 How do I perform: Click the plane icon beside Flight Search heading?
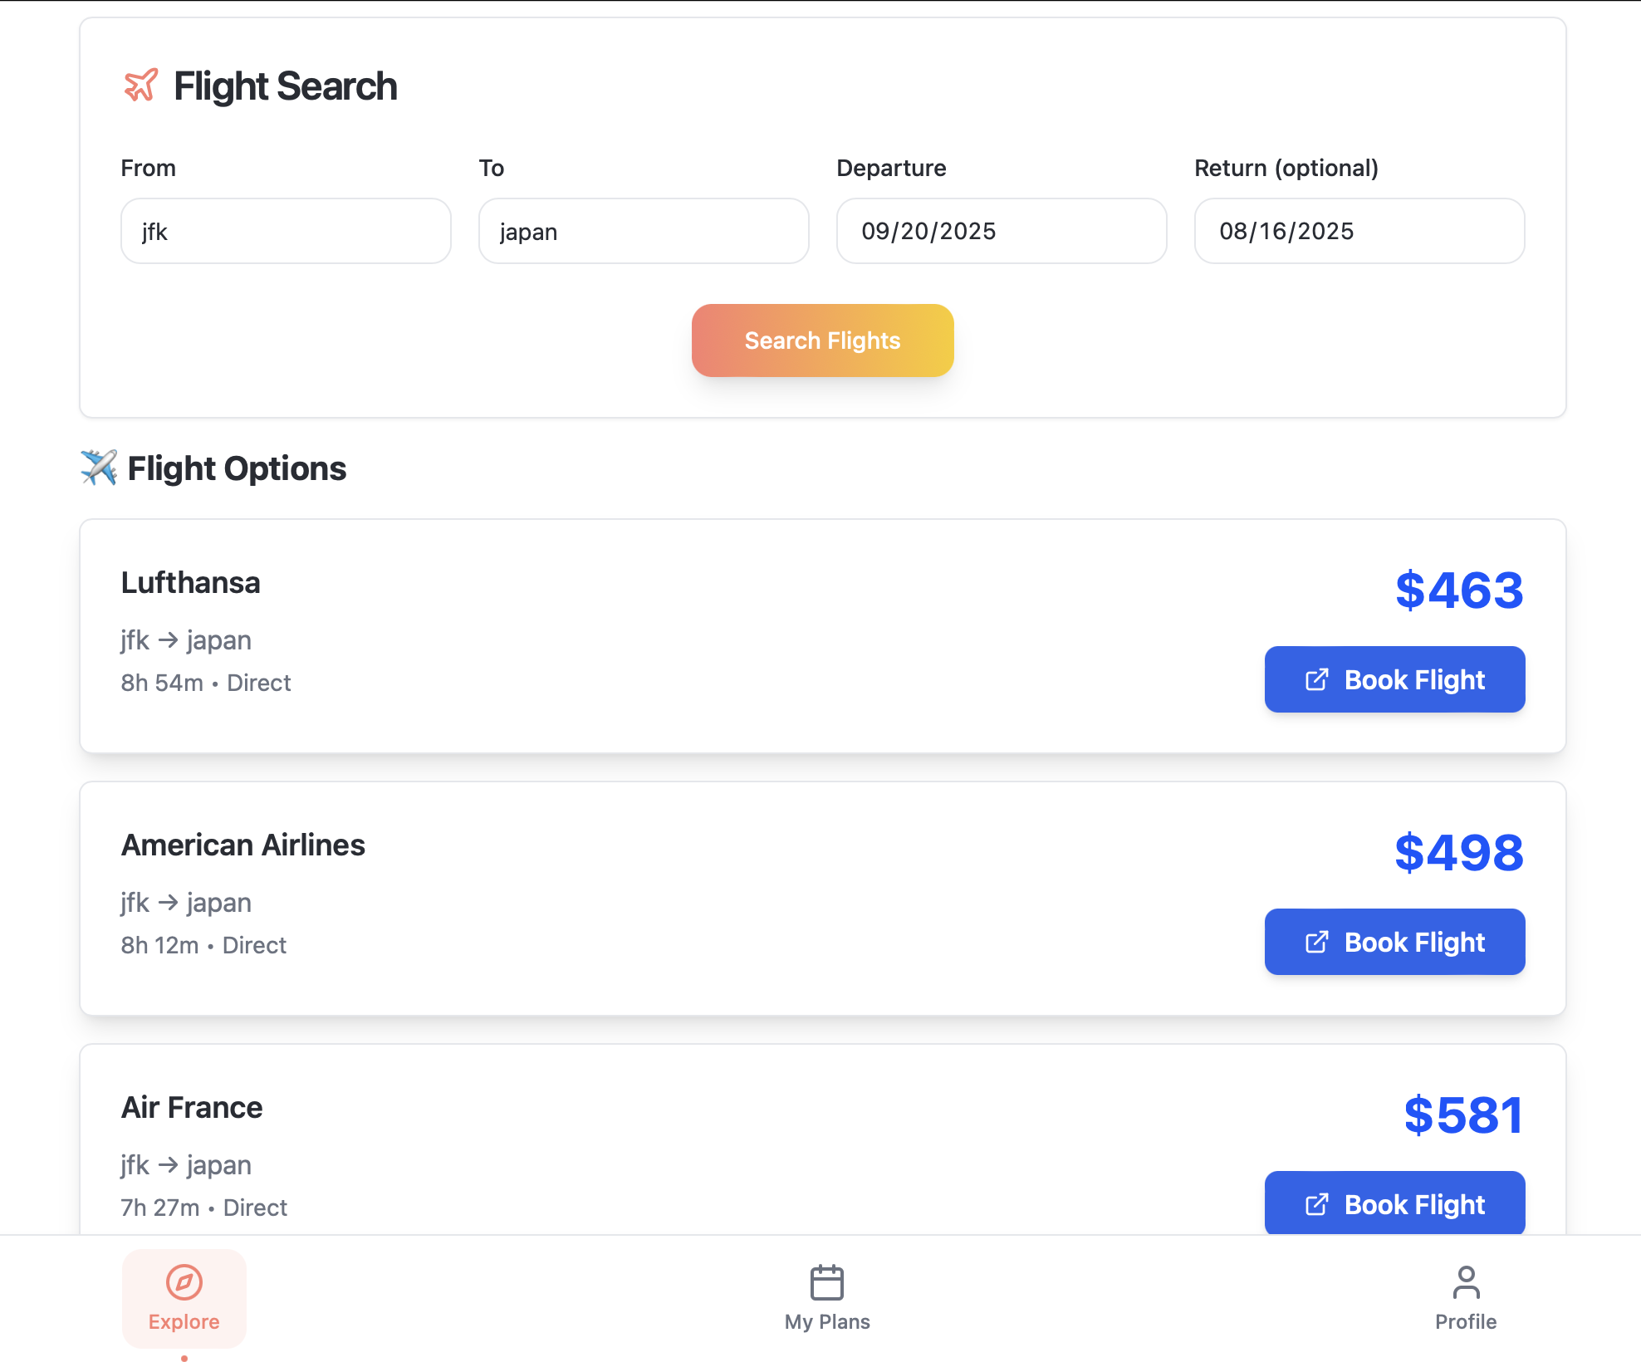pyautogui.click(x=140, y=86)
